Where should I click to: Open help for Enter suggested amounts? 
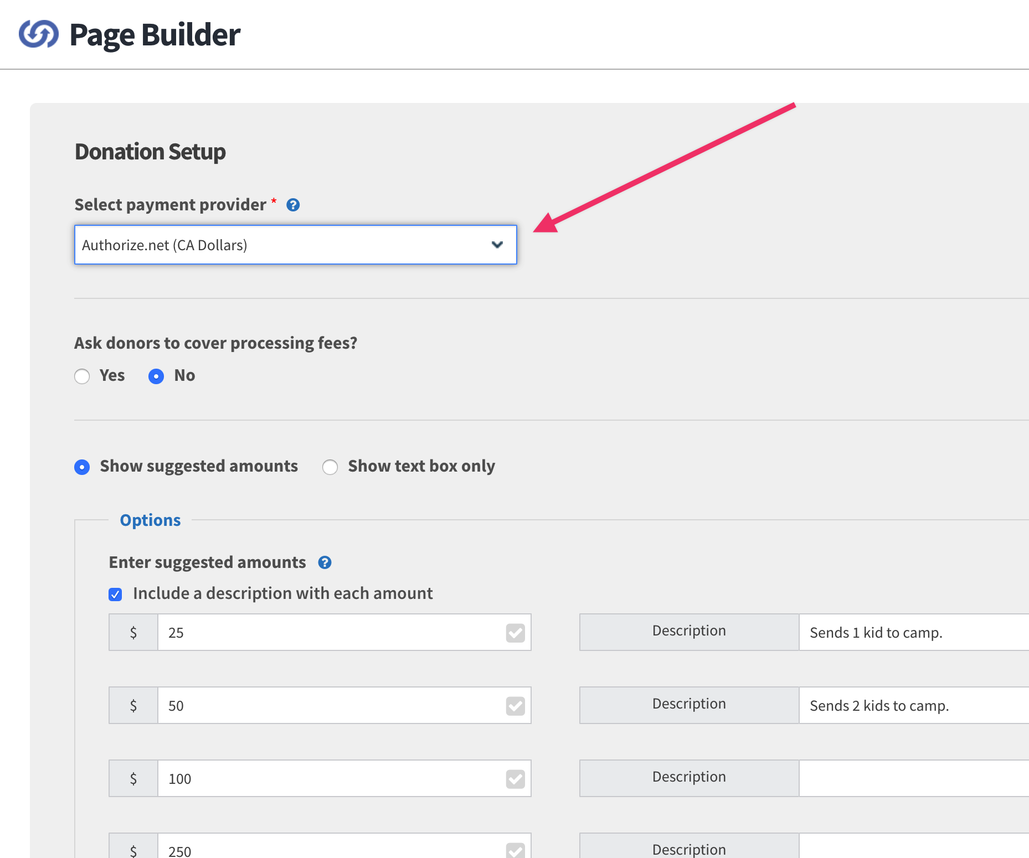tap(325, 562)
